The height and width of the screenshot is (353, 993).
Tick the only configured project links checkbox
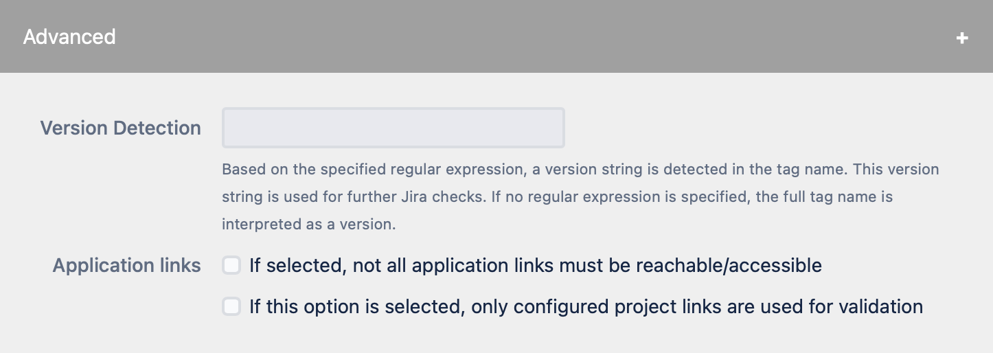[x=231, y=307]
